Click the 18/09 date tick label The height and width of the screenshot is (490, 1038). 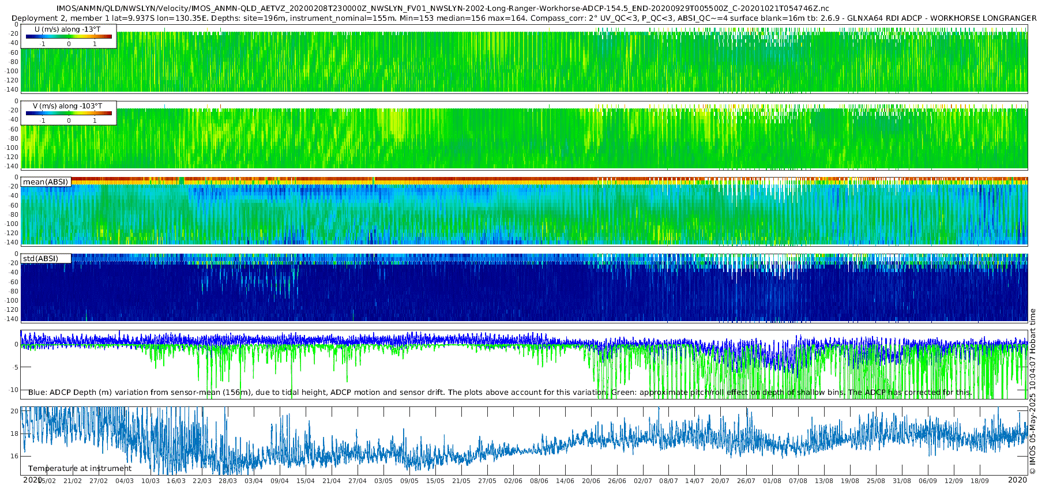pyautogui.click(x=979, y=481)
